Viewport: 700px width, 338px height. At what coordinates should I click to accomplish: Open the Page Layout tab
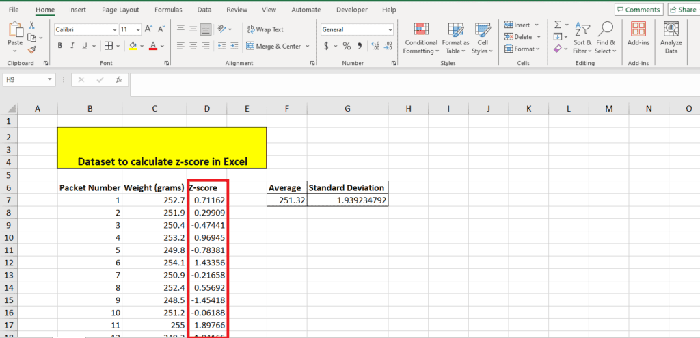(x=120, y=10)
